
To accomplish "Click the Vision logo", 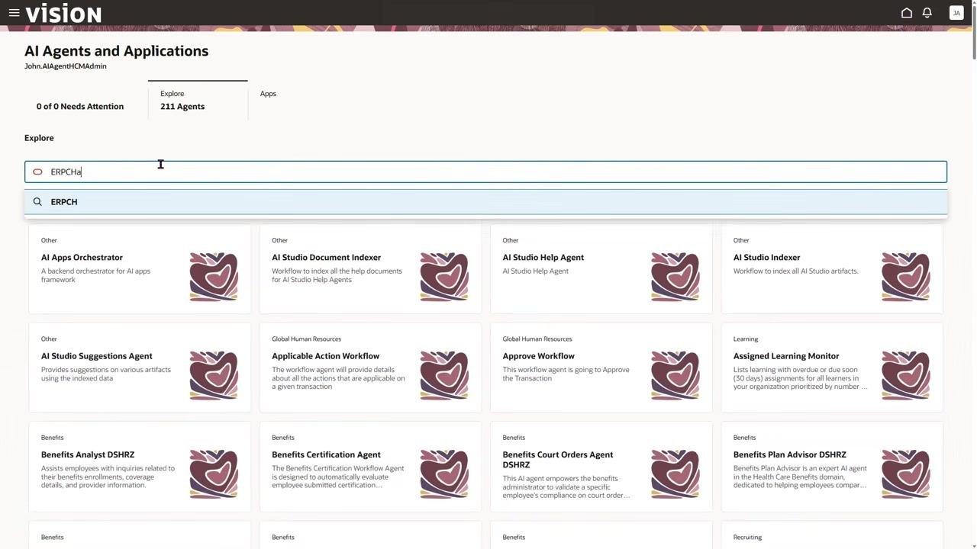I will point(63,13).
